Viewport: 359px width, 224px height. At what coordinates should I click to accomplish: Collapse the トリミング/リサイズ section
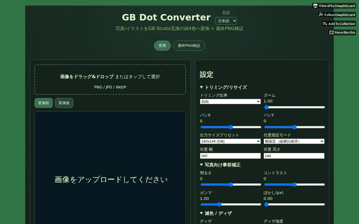(223, 87)
